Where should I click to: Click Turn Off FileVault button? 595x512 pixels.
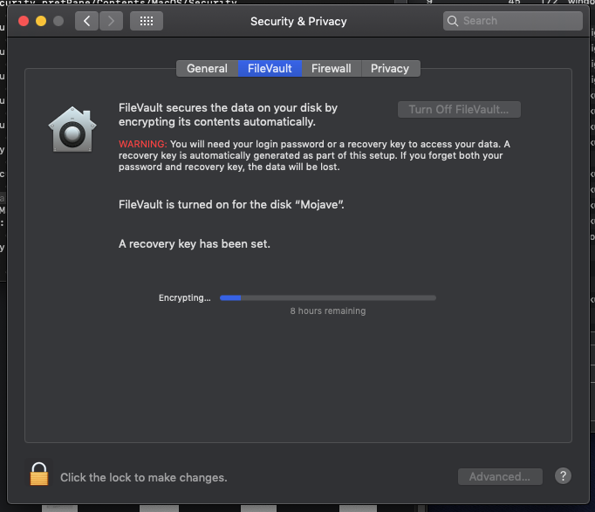[459, 110]
